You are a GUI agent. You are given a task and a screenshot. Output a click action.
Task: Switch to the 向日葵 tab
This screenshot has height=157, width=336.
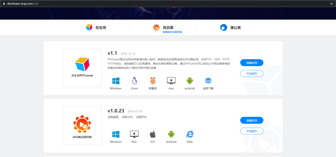[163, 27]
